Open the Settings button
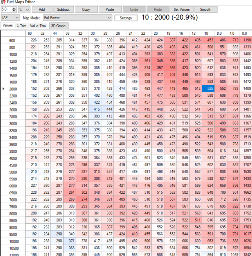 [126, 18]
